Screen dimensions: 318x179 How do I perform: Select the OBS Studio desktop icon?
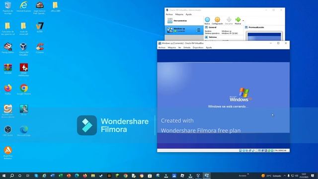[8, 131]
